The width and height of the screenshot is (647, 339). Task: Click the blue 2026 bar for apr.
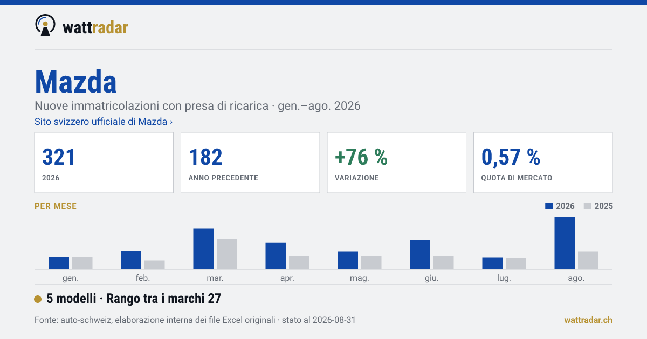(x=276, y=256)
